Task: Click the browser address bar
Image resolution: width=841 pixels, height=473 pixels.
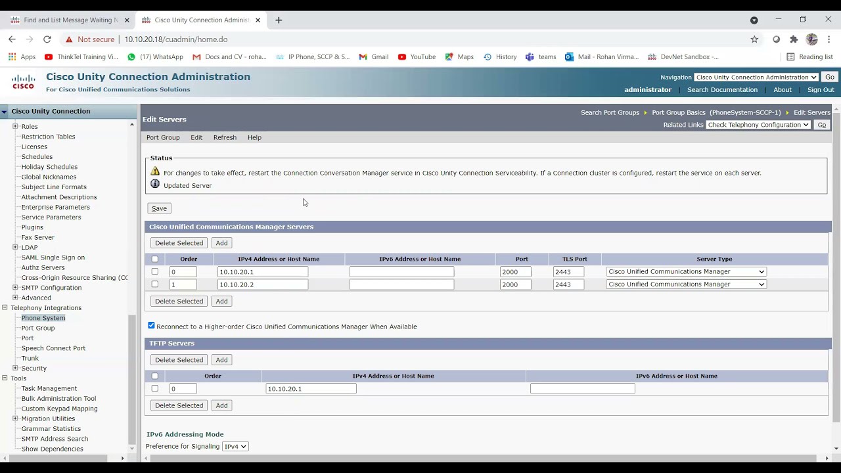Action: pyautogui.click(x=420, y=39)
